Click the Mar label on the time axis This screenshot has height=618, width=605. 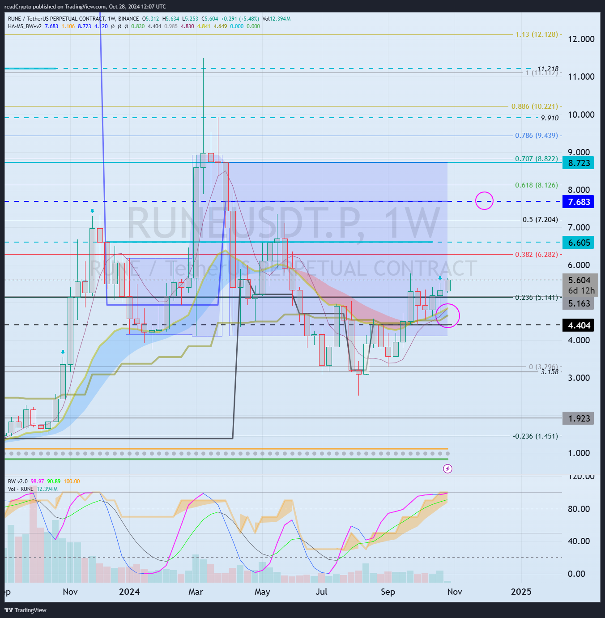click(196, 592)
